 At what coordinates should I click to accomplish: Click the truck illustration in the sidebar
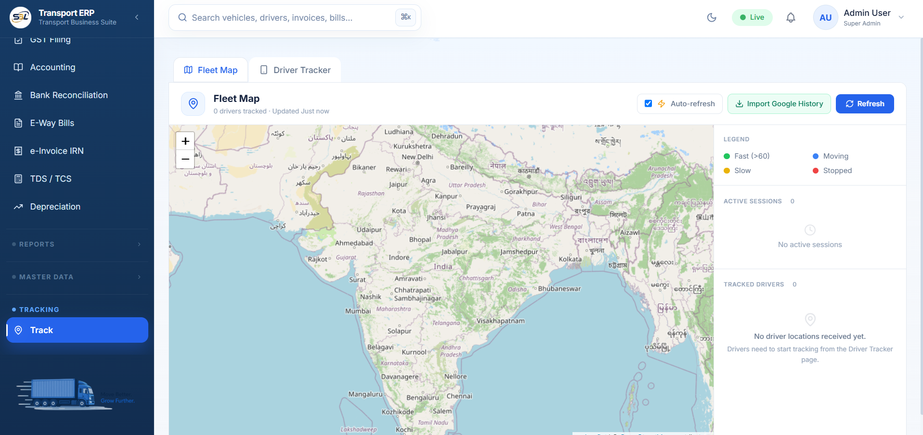coord(64,394)
